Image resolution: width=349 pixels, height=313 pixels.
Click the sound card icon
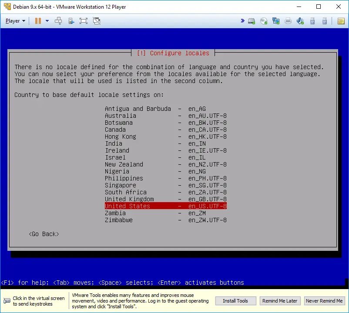(300, 21)
